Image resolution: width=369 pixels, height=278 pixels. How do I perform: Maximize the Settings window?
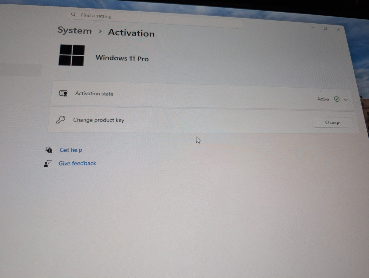(x=325, y=28)
